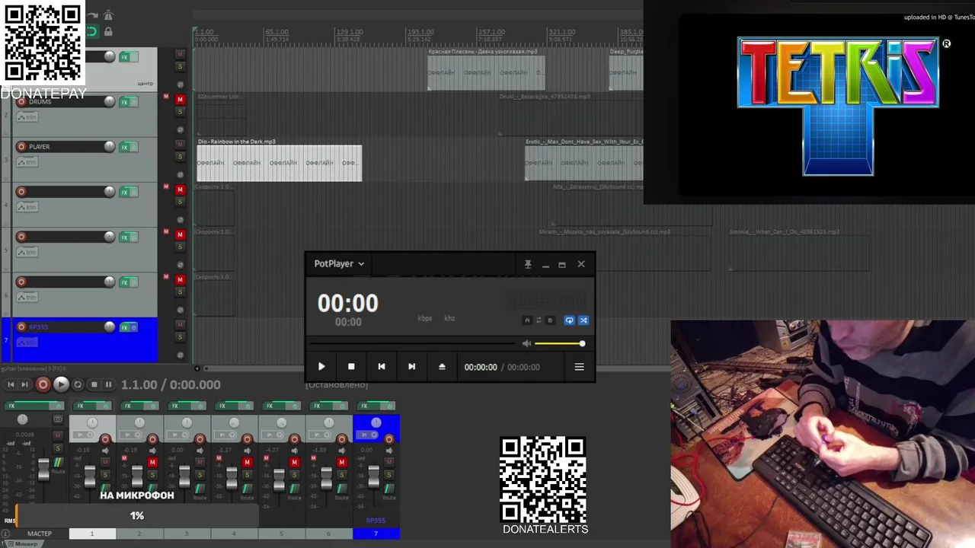
Task: Select the MACTEP master mixer label
Action: tap(40, 534)
